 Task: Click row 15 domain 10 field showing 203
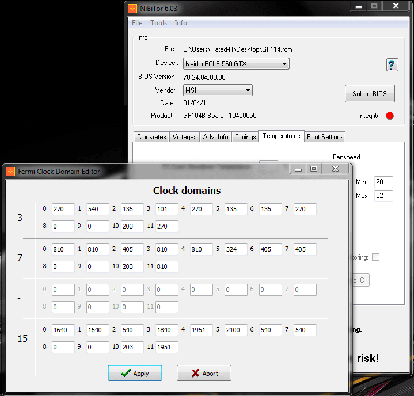tap(132, 347)
